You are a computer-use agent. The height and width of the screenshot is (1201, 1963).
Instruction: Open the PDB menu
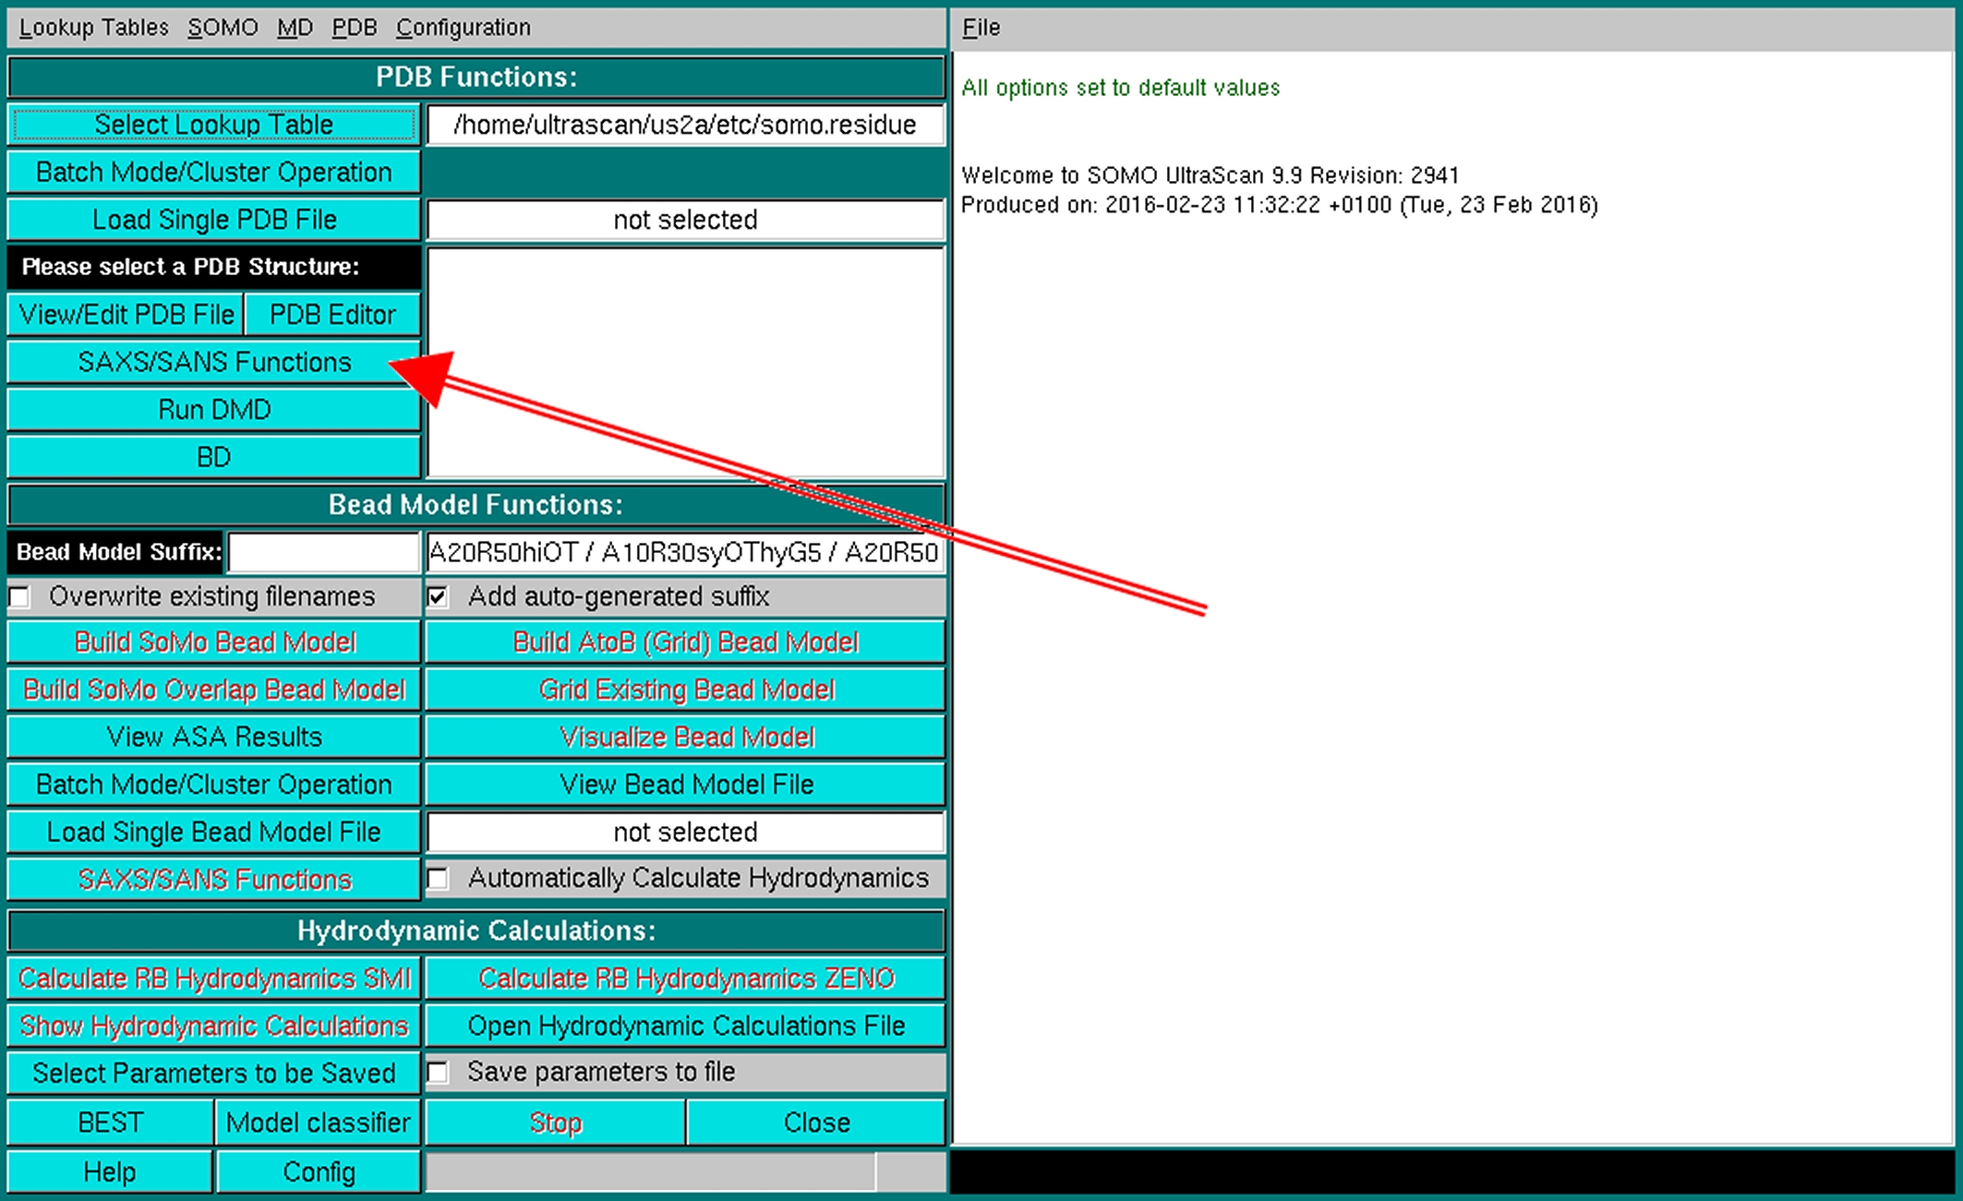click(x=354, y=28)
